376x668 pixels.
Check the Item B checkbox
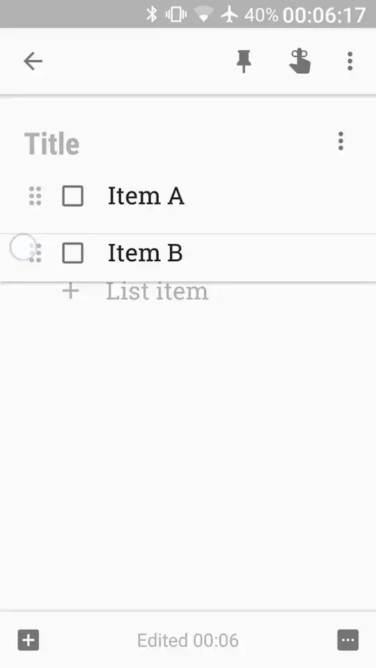[73, 253]
